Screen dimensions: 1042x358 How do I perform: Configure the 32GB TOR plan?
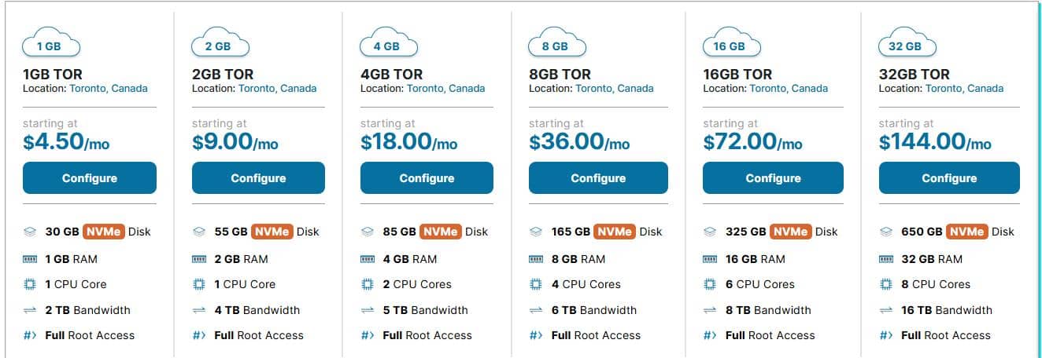tap(949, 178)
